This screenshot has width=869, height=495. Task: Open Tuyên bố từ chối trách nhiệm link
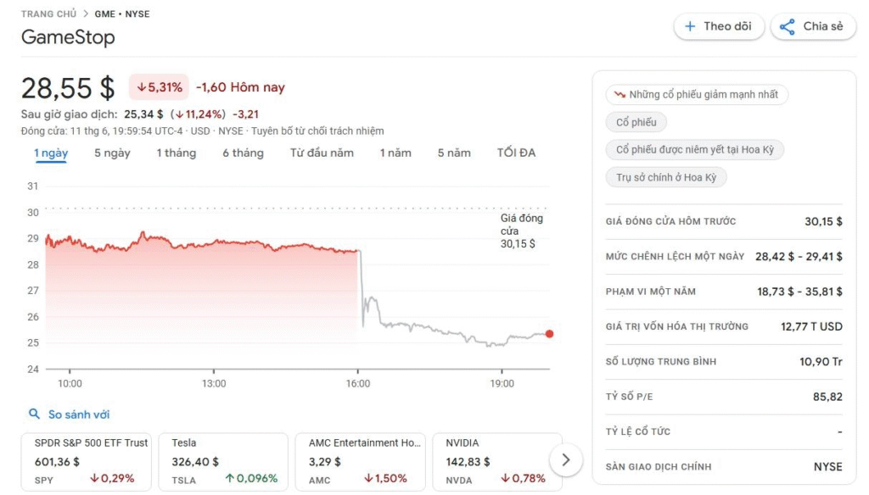317,131
